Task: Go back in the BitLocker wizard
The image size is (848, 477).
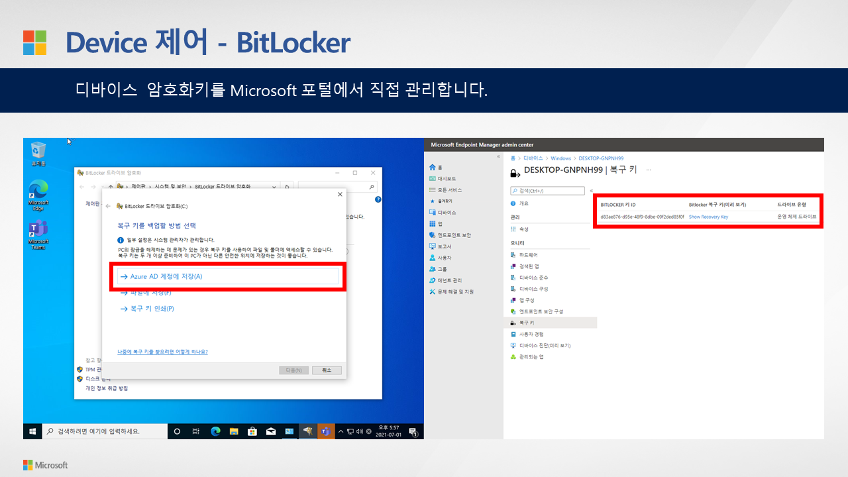Action: click(108, 206)
